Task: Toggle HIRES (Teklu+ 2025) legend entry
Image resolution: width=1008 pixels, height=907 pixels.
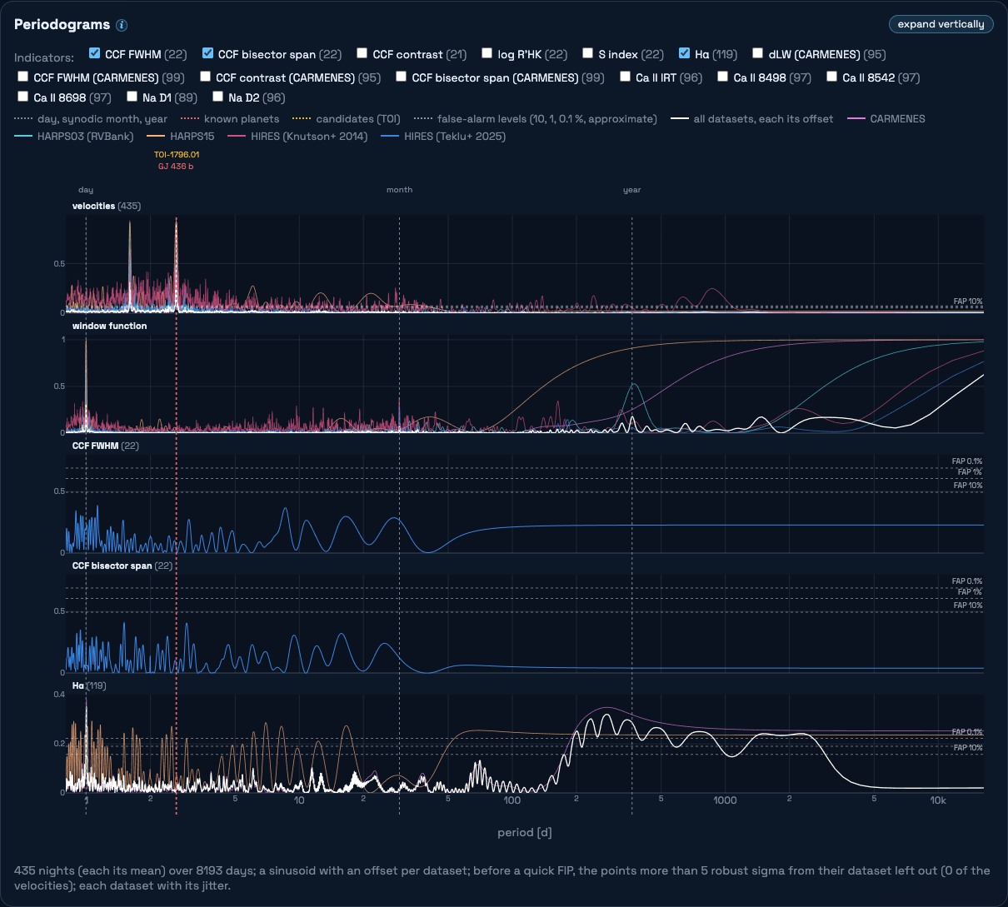Action: (443, 137)
